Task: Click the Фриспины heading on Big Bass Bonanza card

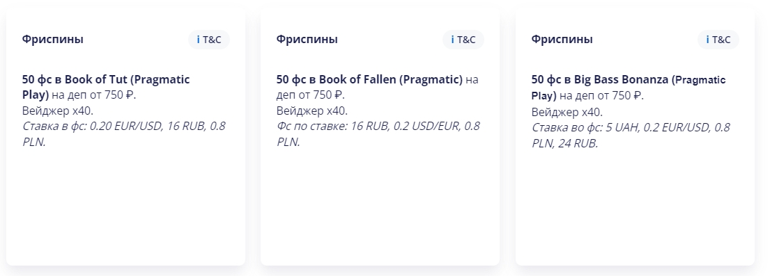Action: pos(562,39)
